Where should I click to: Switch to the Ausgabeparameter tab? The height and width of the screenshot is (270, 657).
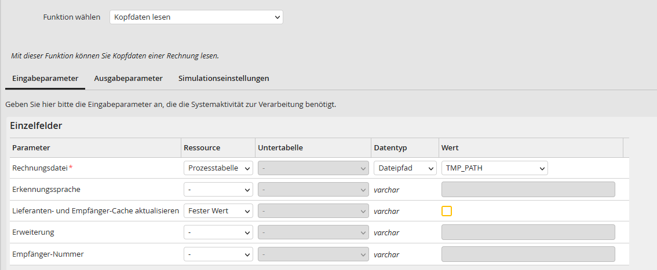[128, 78]
